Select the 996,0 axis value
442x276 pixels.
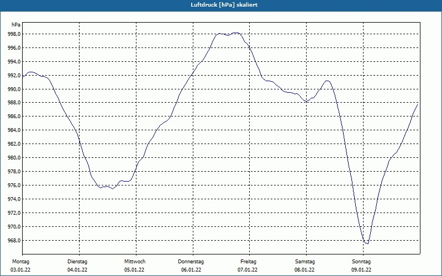[x=14, y=48]
